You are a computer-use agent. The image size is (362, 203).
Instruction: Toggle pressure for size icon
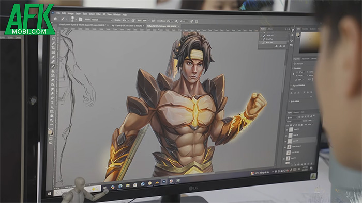click(191, 21)
